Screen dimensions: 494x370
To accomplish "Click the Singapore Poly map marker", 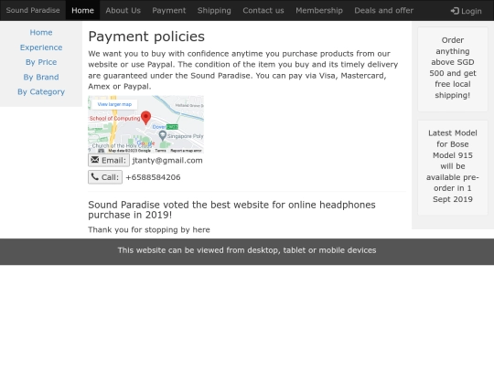I will point(162,135).
